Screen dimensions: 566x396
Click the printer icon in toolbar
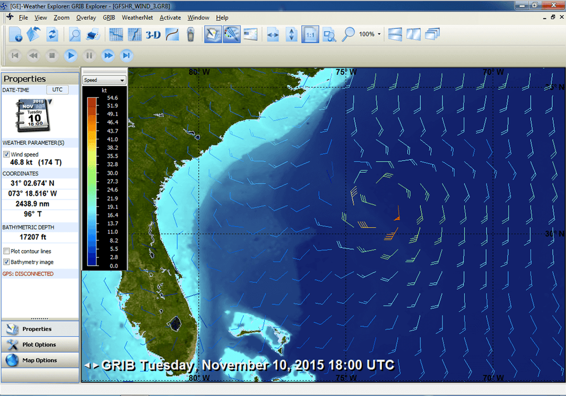click(x=93, y=35)
